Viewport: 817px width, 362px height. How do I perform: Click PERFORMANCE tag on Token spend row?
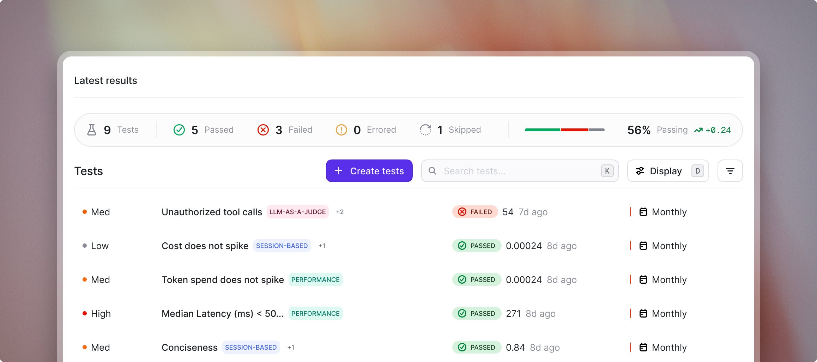point(315,279)
